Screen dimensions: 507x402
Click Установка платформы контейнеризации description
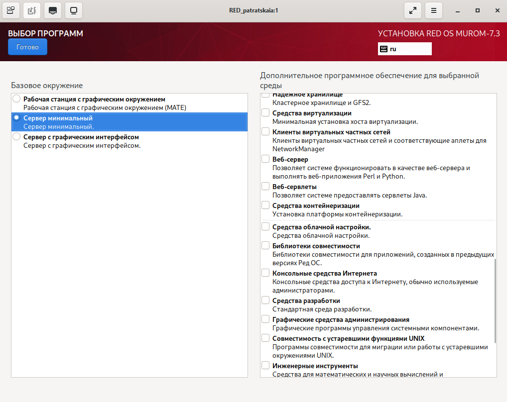click(337, 214)
